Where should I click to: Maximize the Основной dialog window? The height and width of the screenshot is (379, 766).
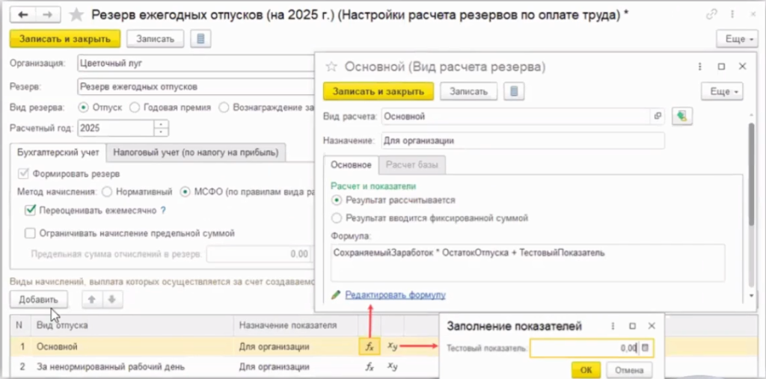coord(722,67)
